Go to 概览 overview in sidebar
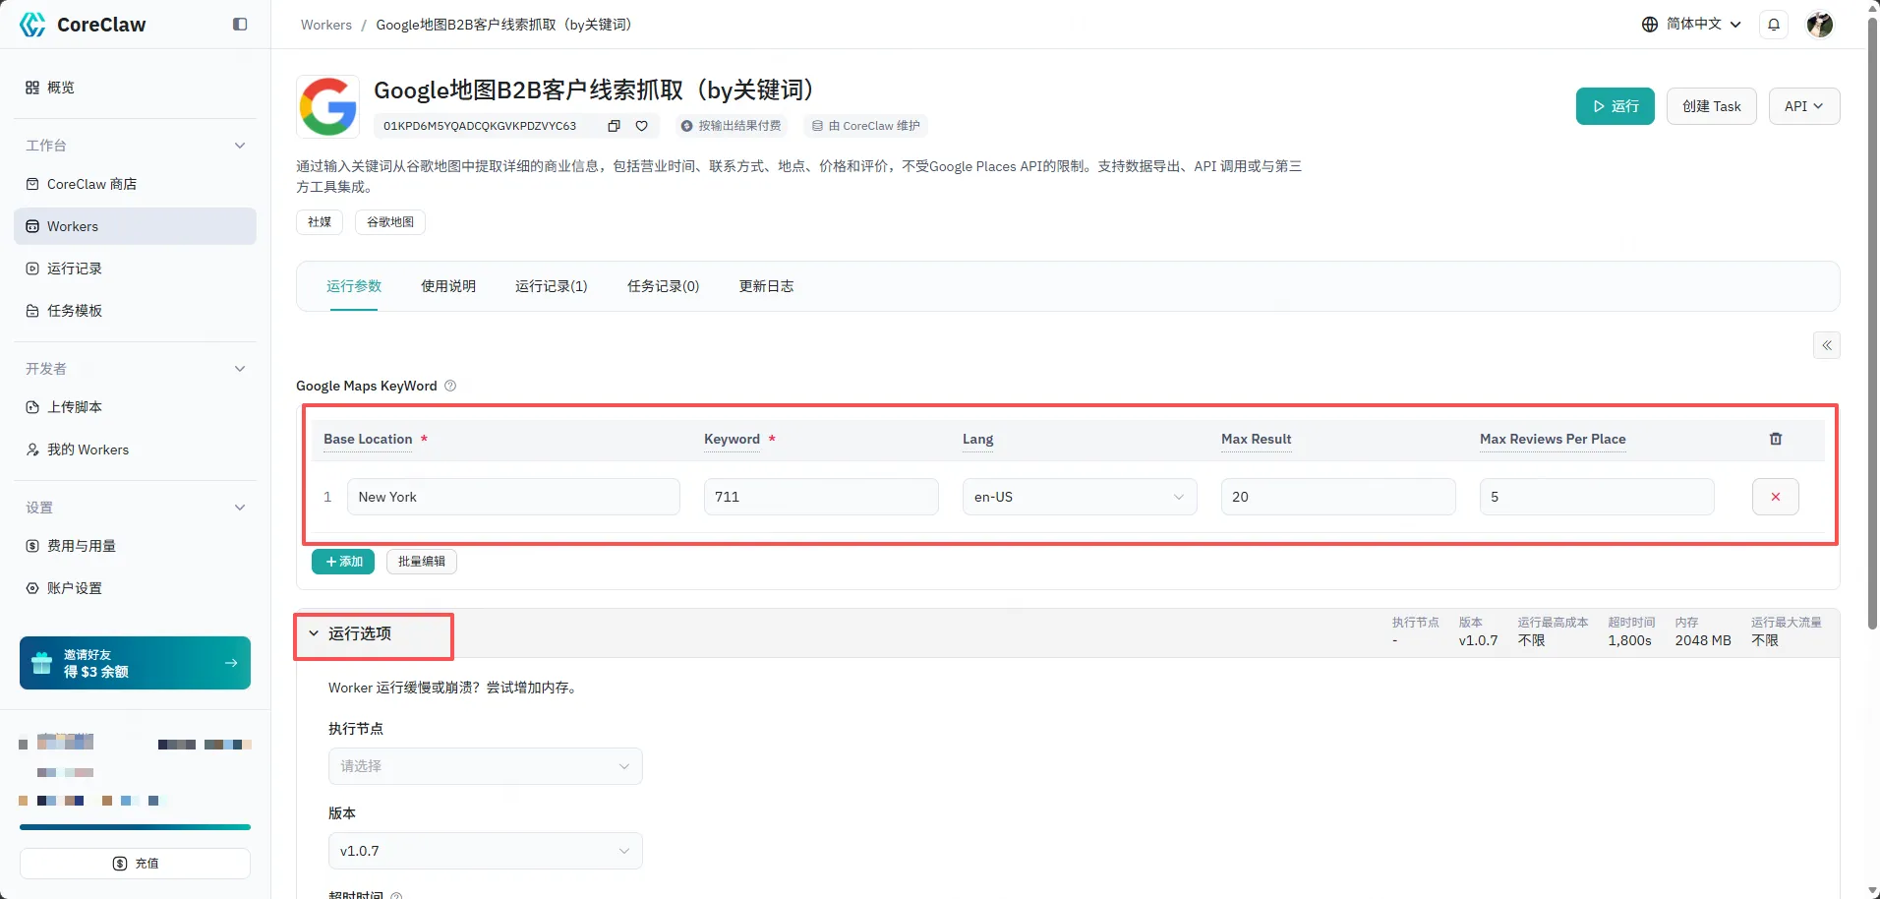The width and height of the screenshot is (1880, 899). [x=136, y=88]
